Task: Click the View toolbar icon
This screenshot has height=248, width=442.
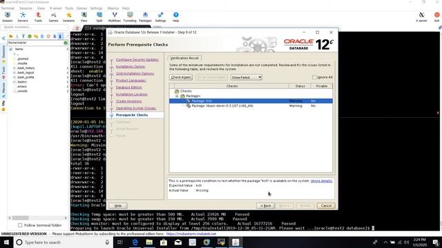Action: pyautogui.click(x=84, y=17)
